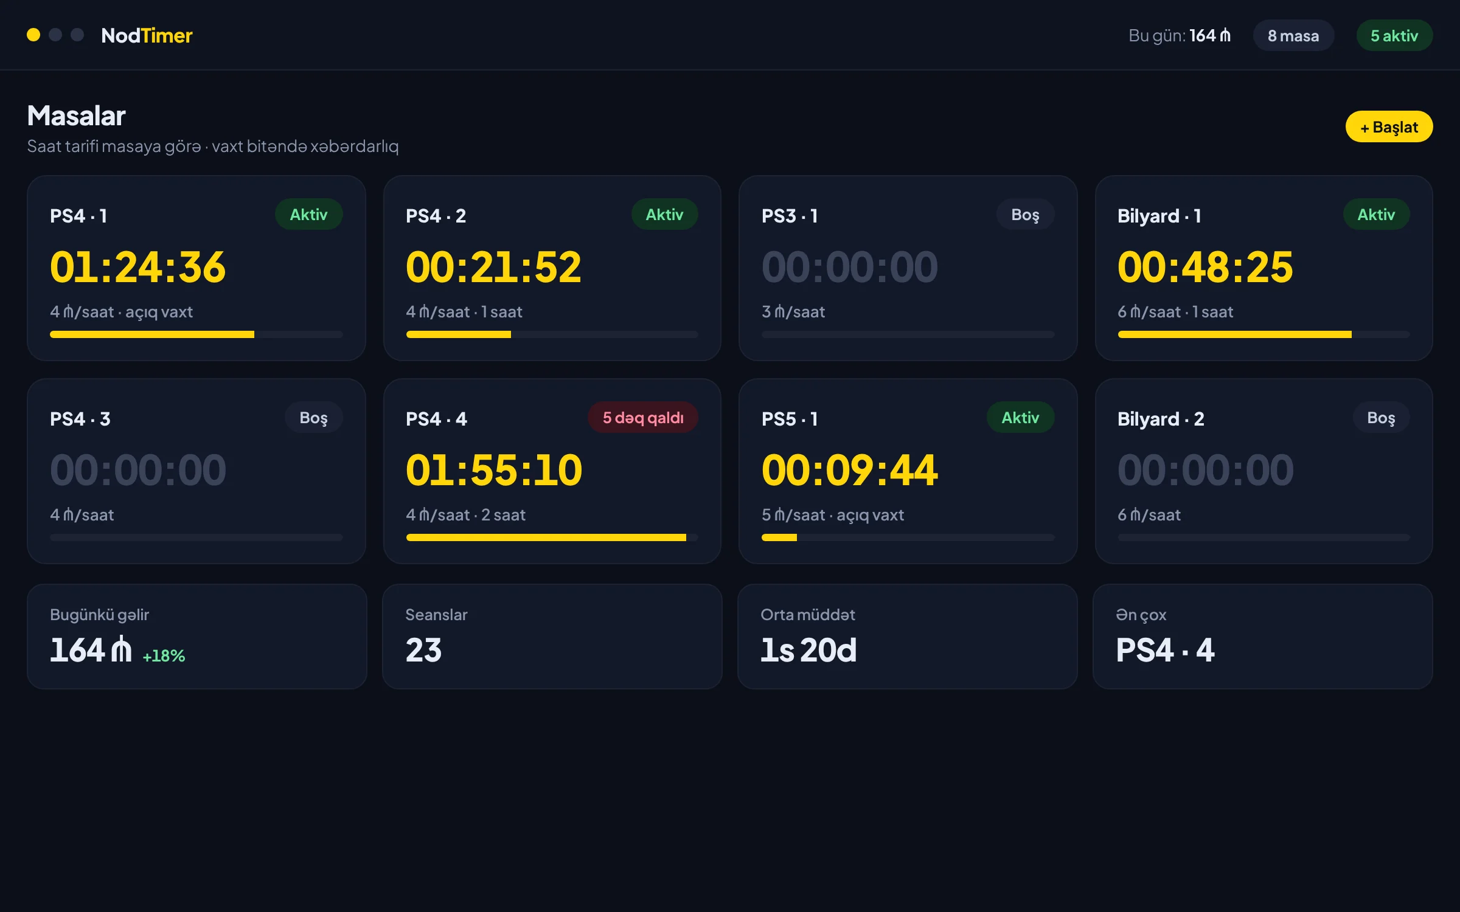This screenshot has height=912, width=1460.
Task: Click timer 00:48:25
Action: coord(1205,267)
